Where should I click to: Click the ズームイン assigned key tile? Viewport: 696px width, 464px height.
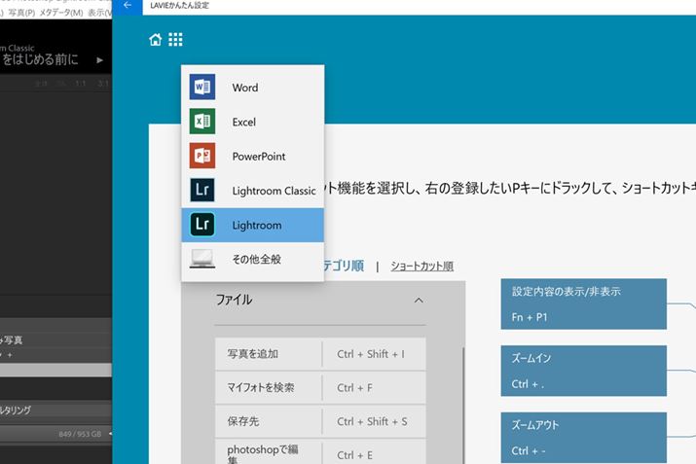[584, 371]
